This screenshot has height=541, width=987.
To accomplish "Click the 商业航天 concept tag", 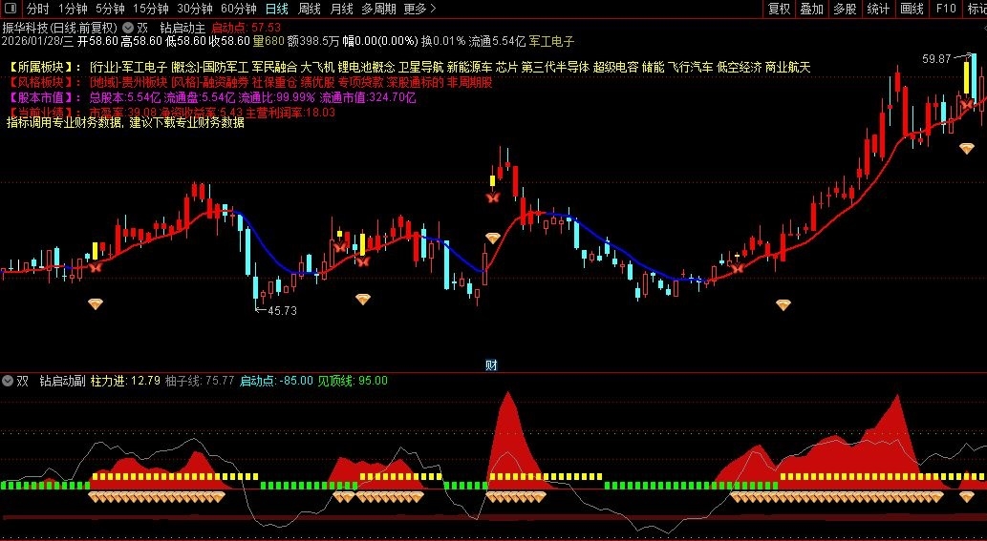I will click(x=788, y=67).
